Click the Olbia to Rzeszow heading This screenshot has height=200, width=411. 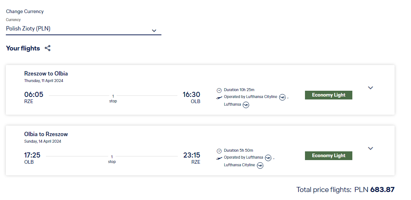(x=46, y=134)
